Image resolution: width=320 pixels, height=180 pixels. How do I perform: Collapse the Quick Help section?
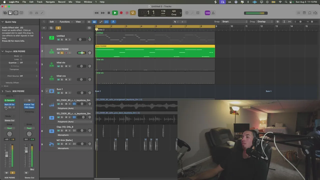2,22
